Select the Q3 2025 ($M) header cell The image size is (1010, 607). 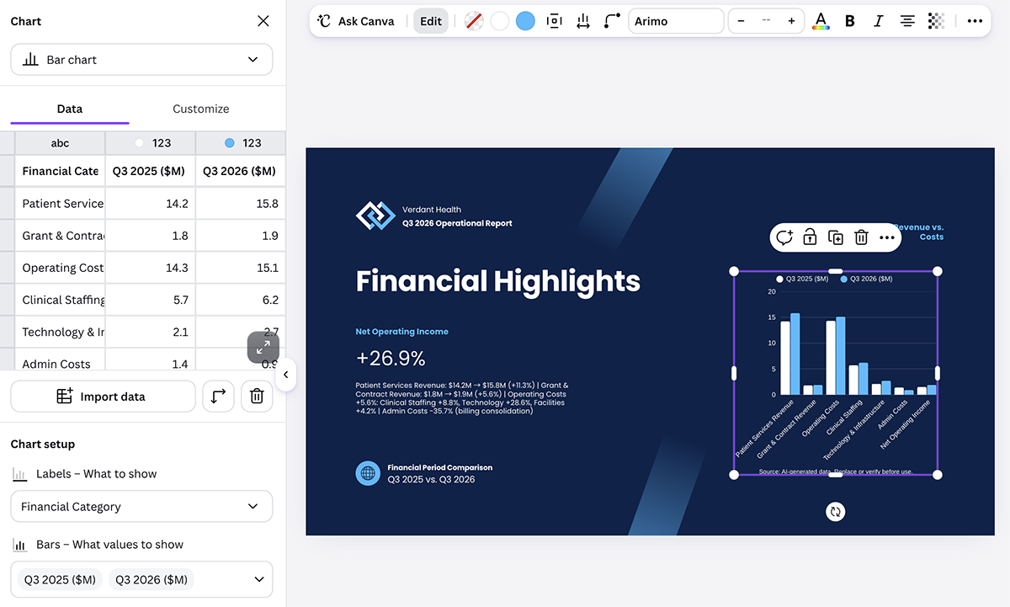coord(151,171)
